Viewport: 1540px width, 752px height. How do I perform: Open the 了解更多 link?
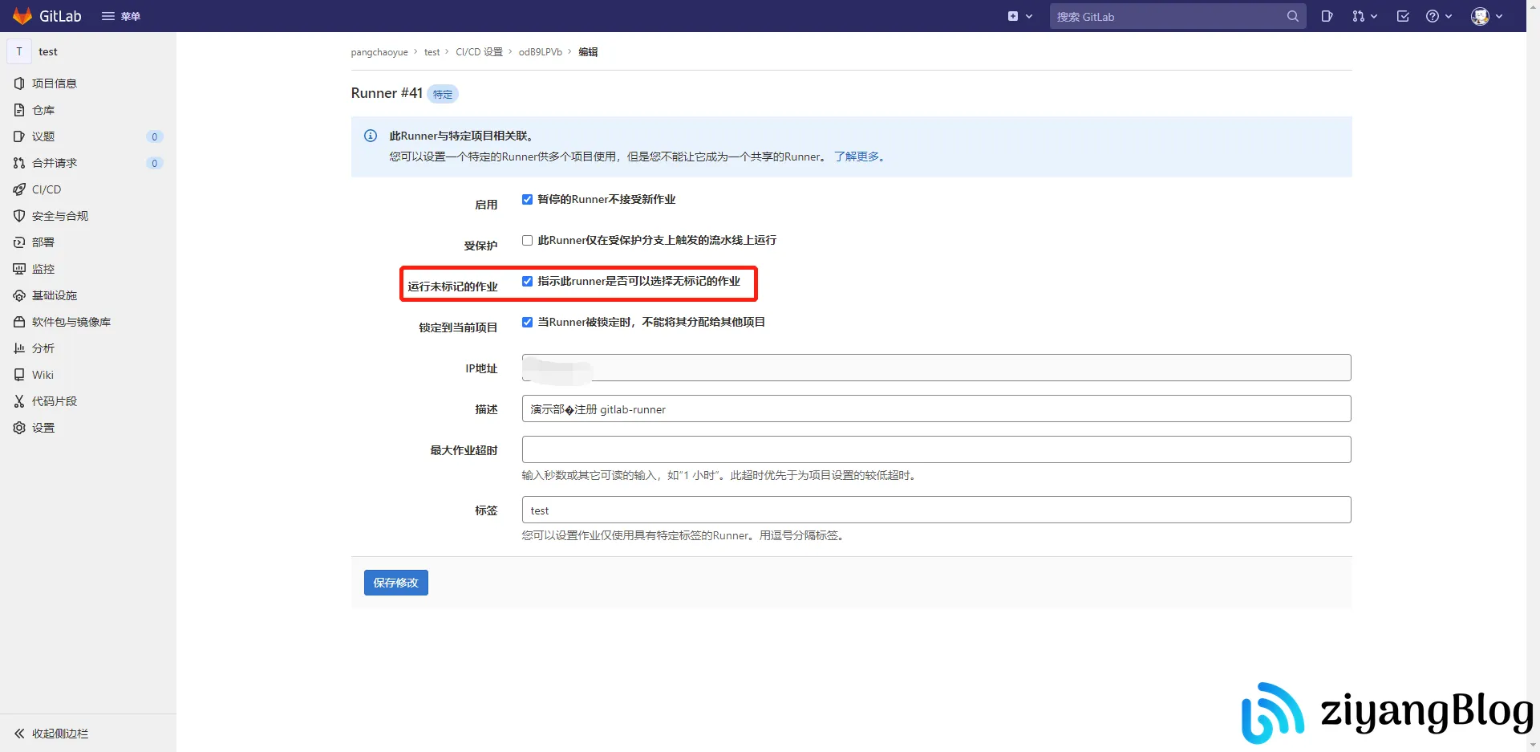857,156
